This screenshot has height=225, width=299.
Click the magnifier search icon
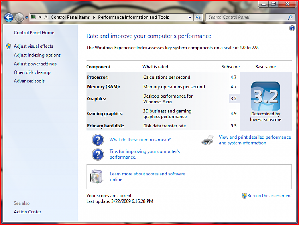pyautogui.click(x=290, y=18)
